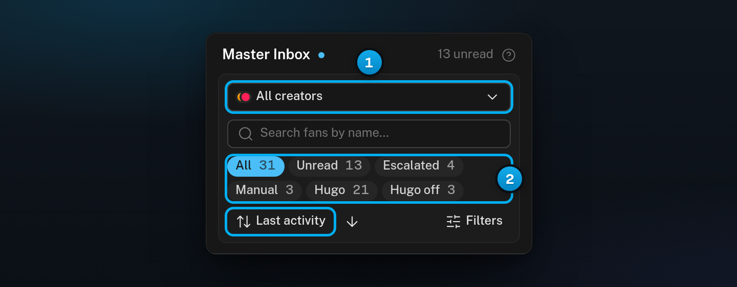Click the sliders icon beside the Filters label
This screenshot has width=737, height=287.
[x=453, y=221]
